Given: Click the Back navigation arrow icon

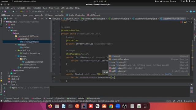Looking at the screenshot, I should pyautogui.click(x=13, y=12).
